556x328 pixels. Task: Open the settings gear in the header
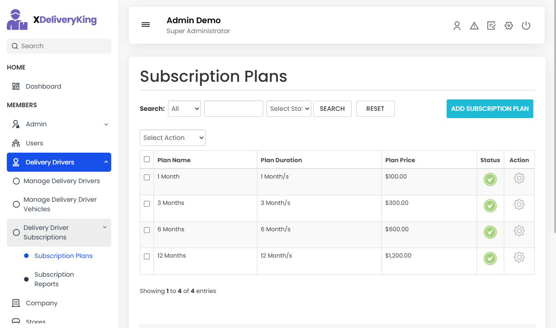508,26
